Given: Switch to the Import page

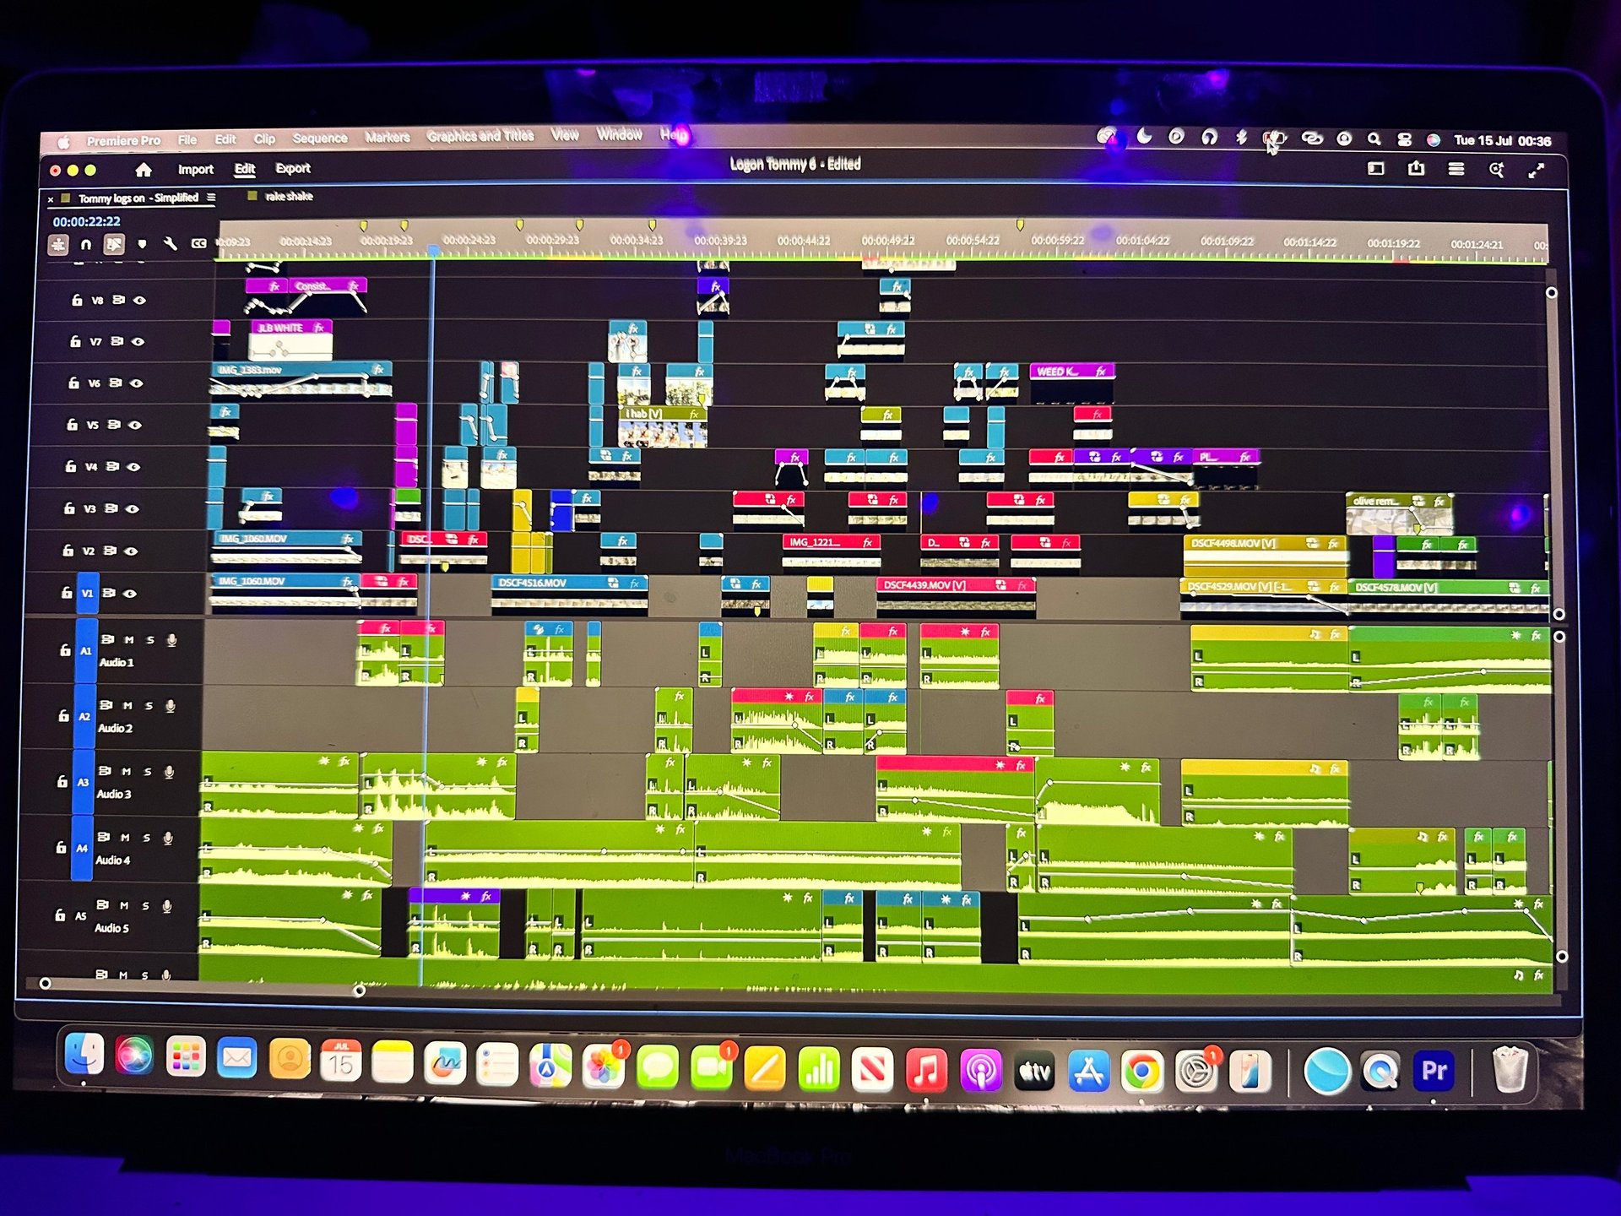Looking at the screenshot, I should pyautogui.click(x=195, y=170).
